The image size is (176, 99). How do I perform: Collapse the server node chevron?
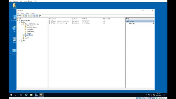click(18, 20)
